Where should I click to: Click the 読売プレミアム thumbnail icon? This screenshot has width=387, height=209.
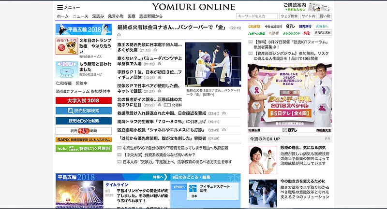point(67,46)
